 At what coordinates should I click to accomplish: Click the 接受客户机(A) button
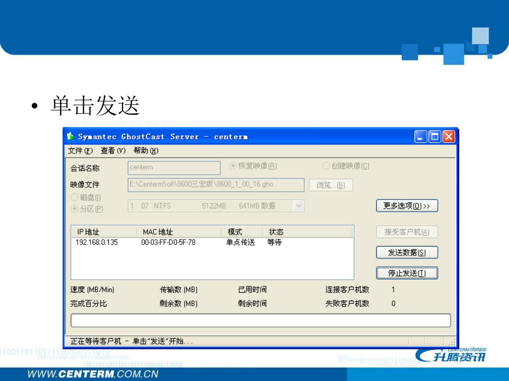pyautogui.click(x=407, y=232)
